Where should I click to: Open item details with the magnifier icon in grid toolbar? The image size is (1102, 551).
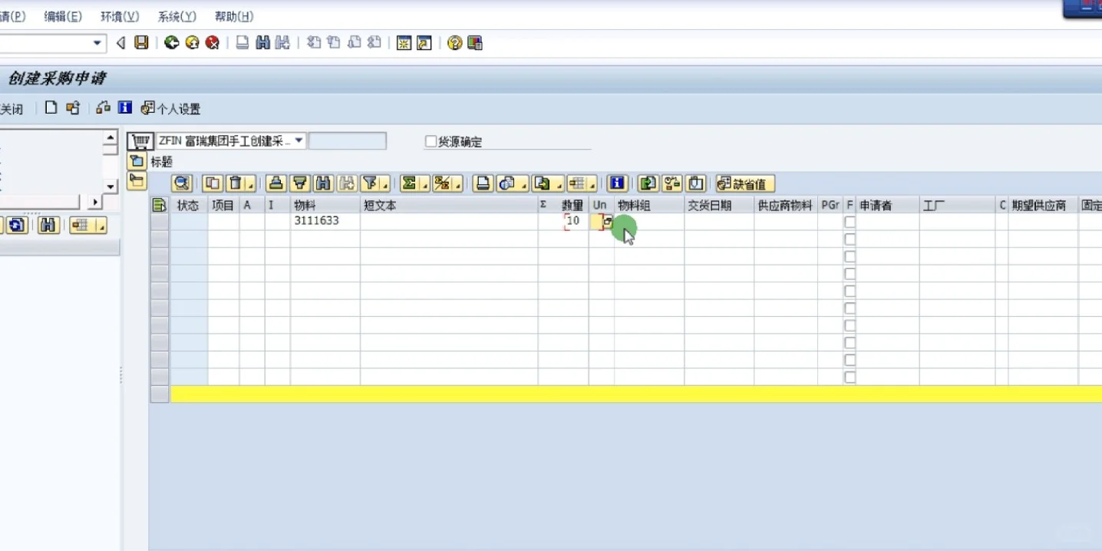click(183, 183)
